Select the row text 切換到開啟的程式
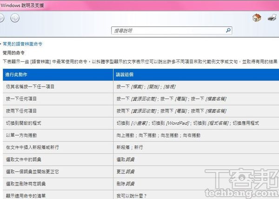279x199 pixels. point(24,123)
